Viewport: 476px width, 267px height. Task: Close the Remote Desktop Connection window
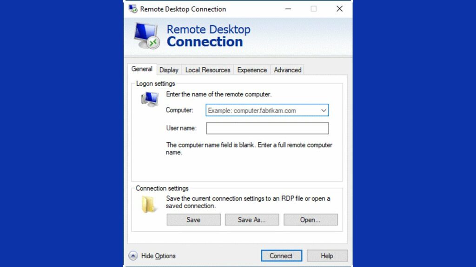coord(339,9)
